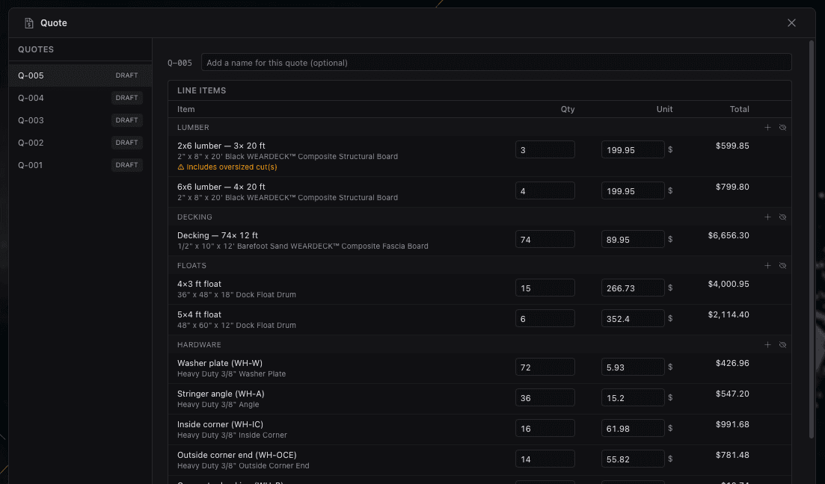Open quote Q-002
This screenshot has height=484, width=825.
[80, 143]
